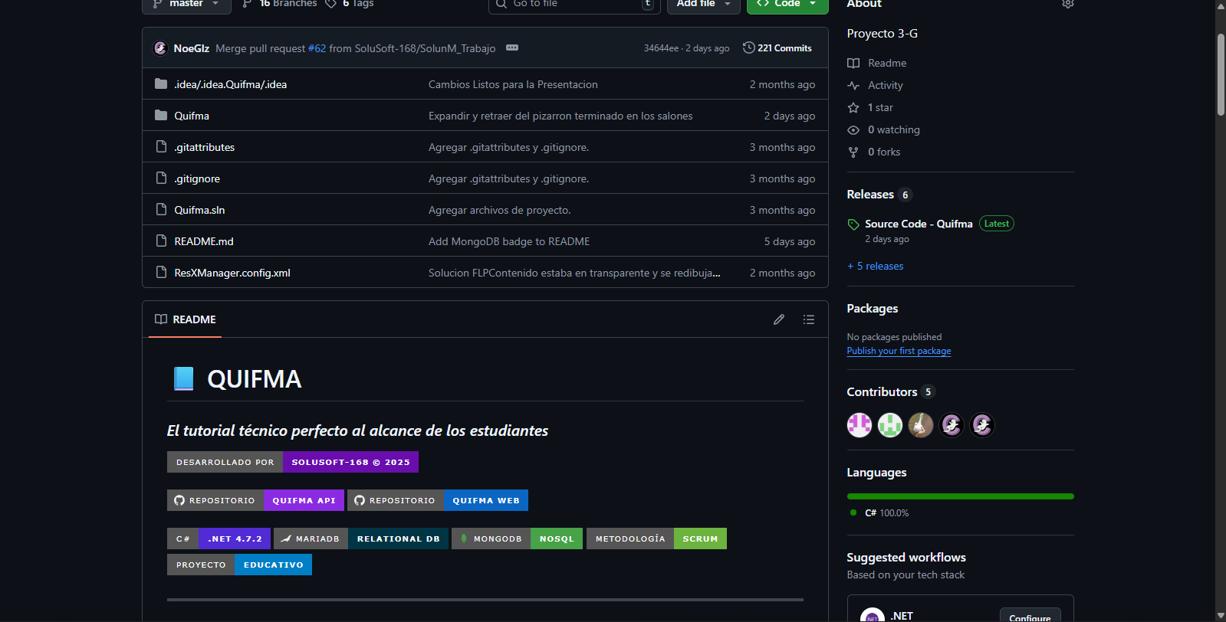Image resolution: width=1226 pixels, height=622 pixels.
Task: Open the README.md file
Action: pyautogui.click(x=203, y=241)
